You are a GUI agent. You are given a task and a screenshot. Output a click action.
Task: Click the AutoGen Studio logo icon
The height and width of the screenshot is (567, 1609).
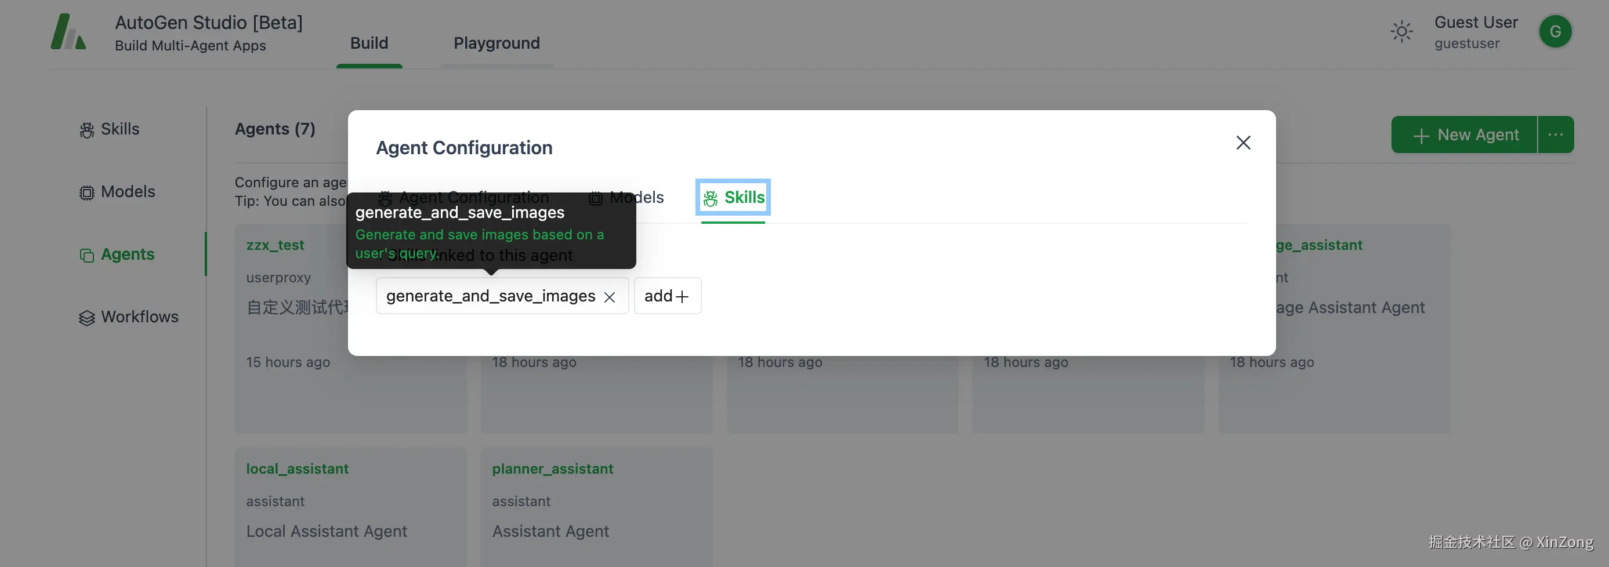[68, 32]
